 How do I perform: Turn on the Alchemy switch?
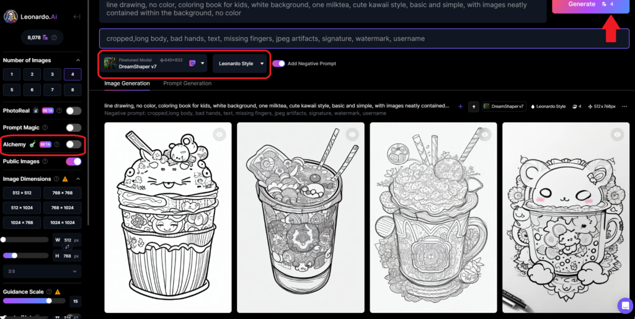(74, 144)
